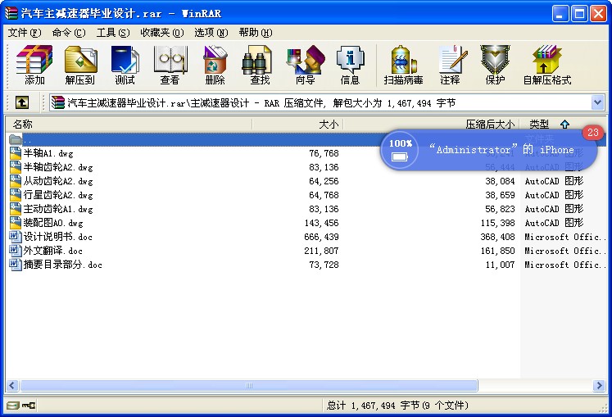612x417 pixels.
Task: Click the 从动齿轮A2.dwg file icon
Action: [16, 181]
